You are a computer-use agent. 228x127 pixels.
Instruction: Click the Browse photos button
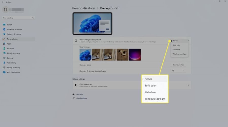[x=178, y=65]
